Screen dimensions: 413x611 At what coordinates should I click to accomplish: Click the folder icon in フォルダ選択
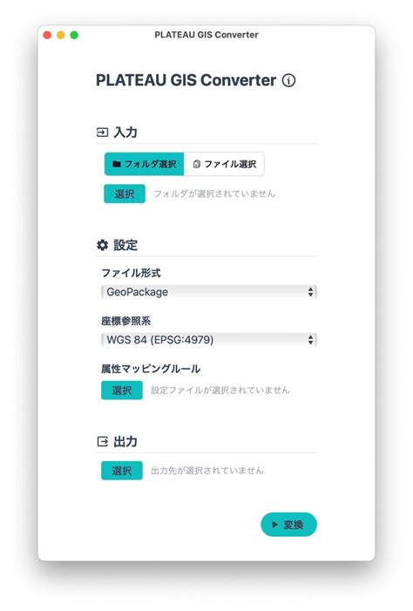pos(116,164)
